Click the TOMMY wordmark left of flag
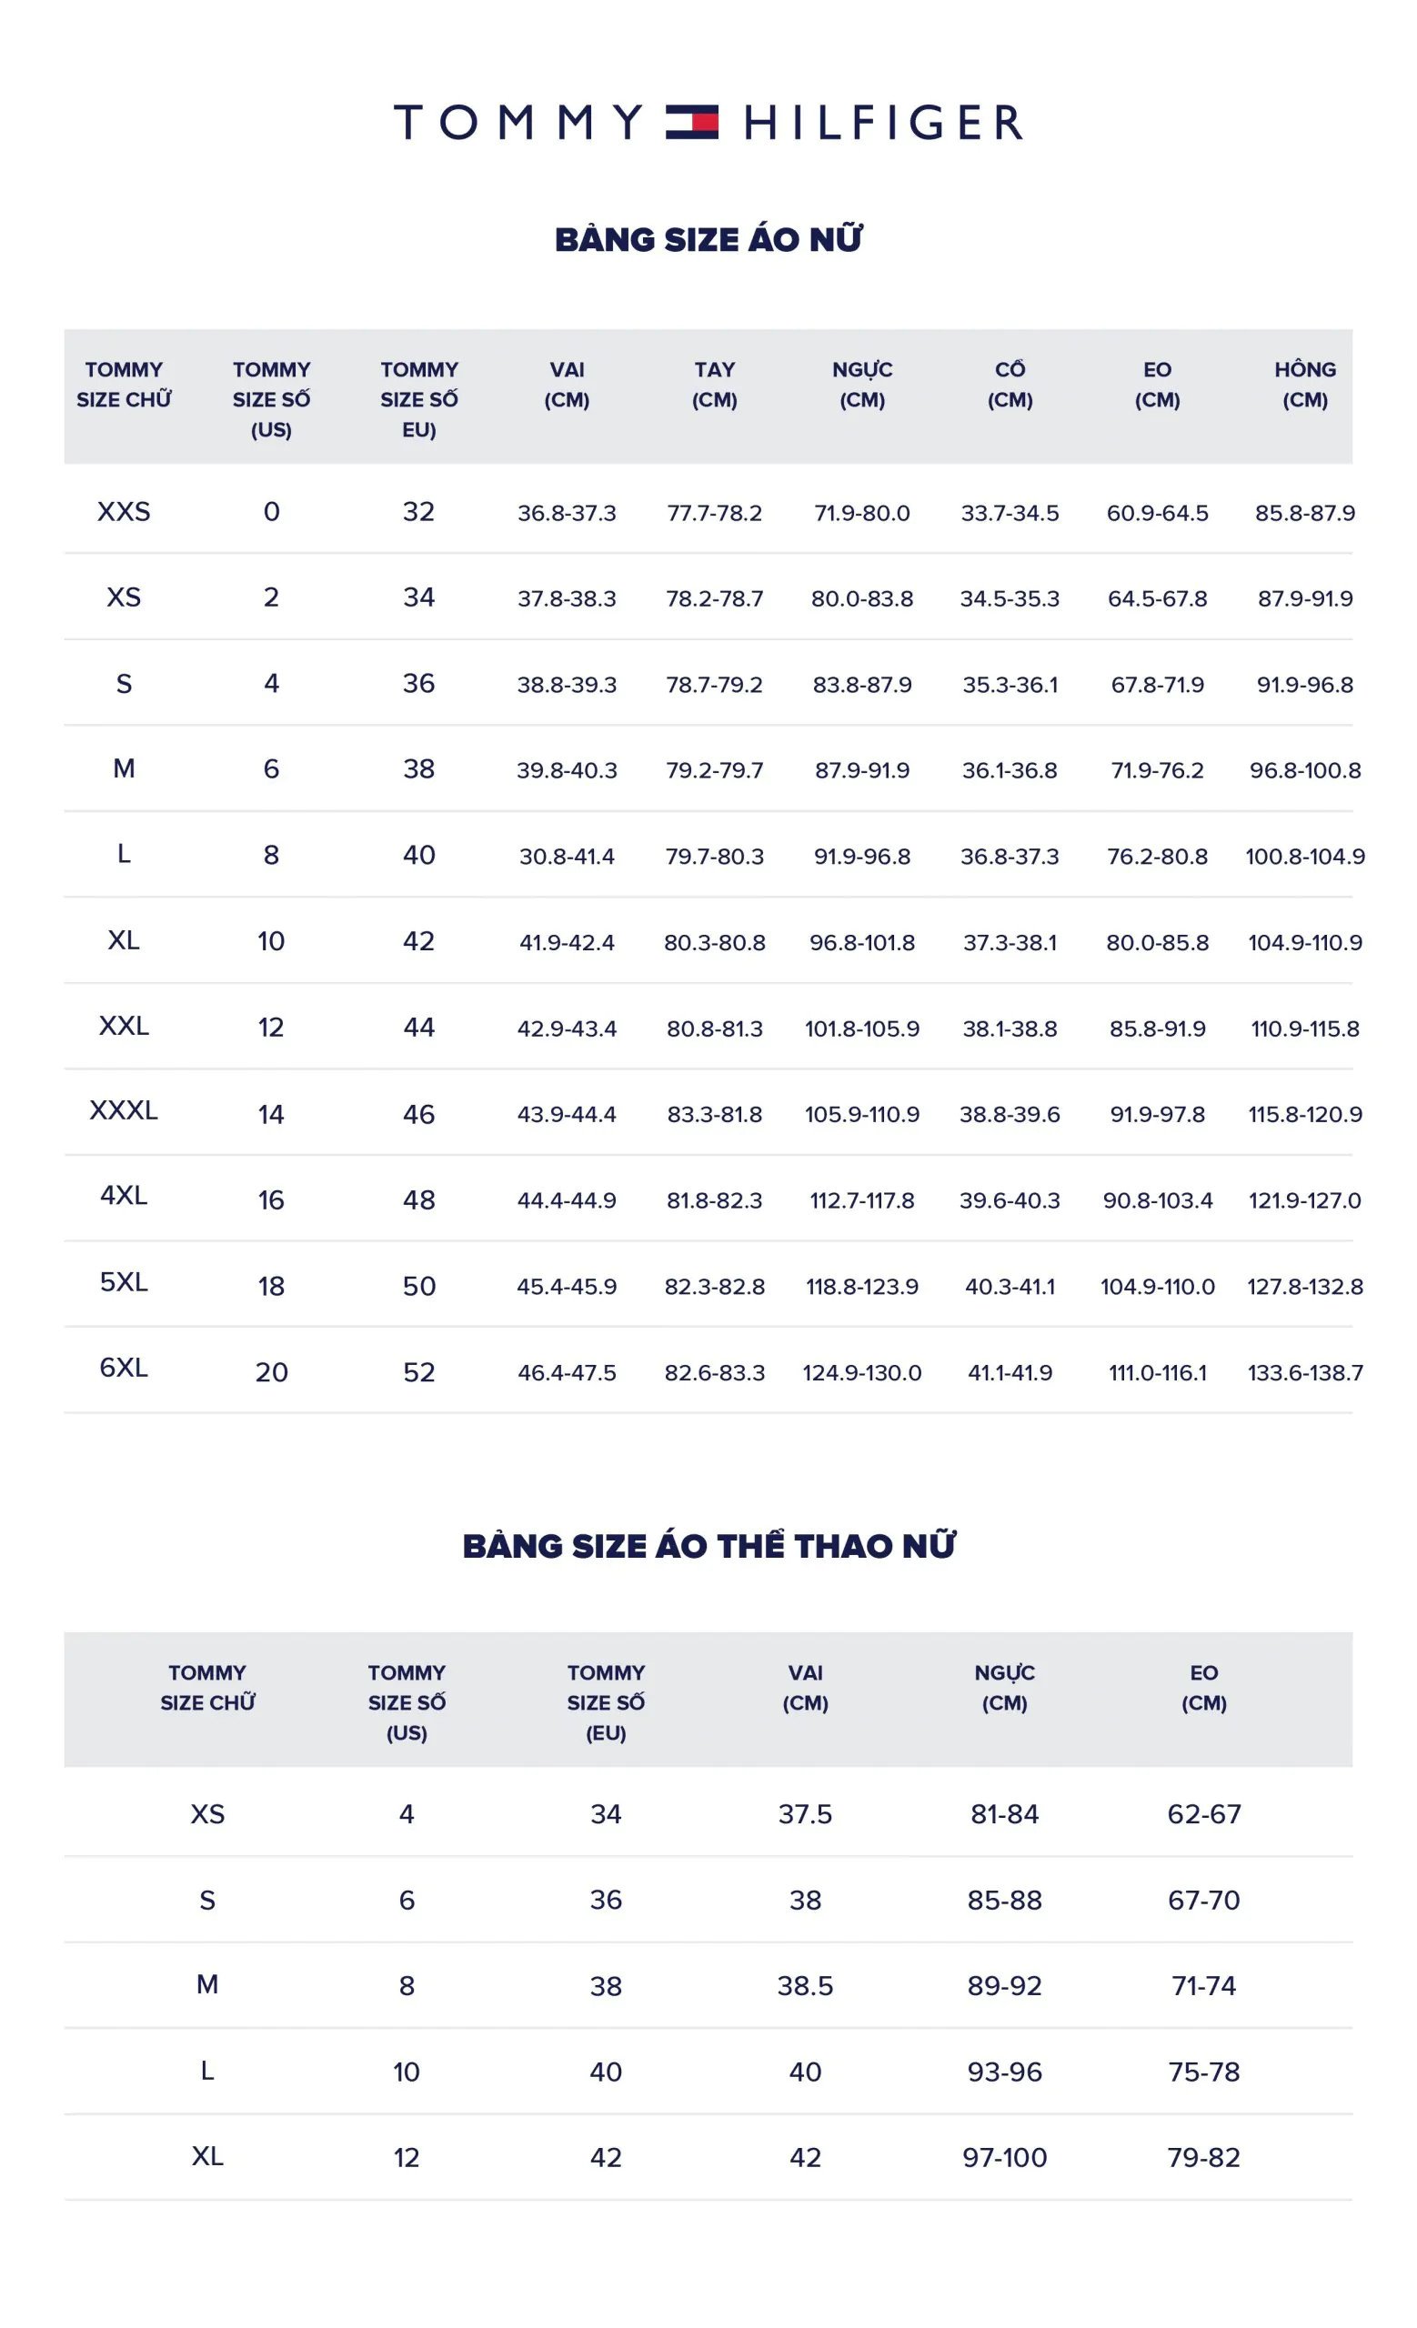1417x2328 pixels. tap(518, 123)
